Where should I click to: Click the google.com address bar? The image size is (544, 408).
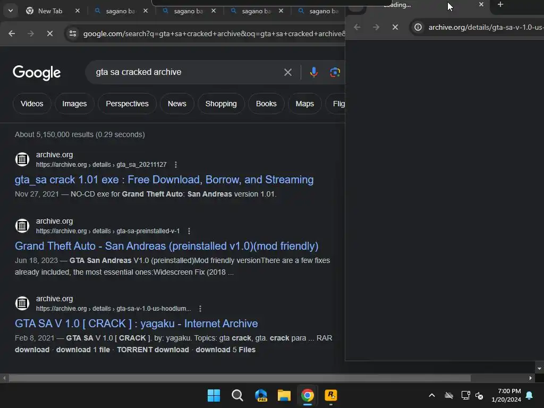pyautogui.click(x=214, y=33)
